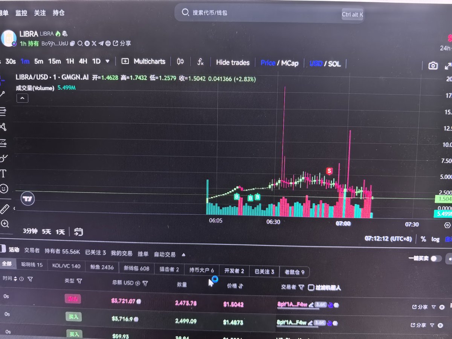Expand chart to fullscreen
This screenshot has width=452, height=339.
447,66
